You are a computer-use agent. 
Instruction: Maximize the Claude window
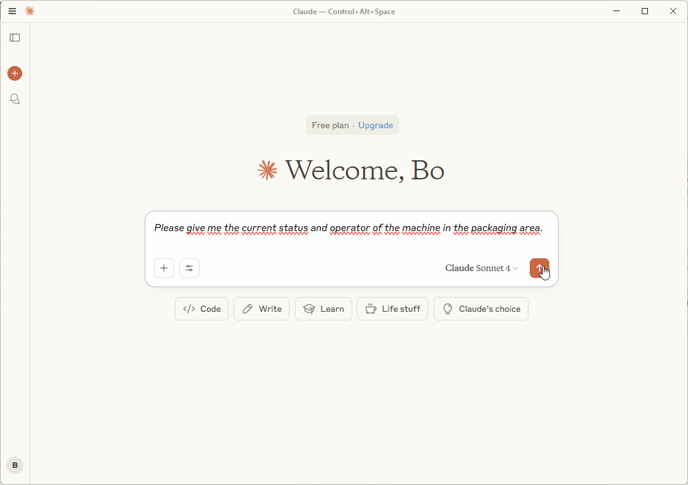pyautogui.click(x=645, y=11)
